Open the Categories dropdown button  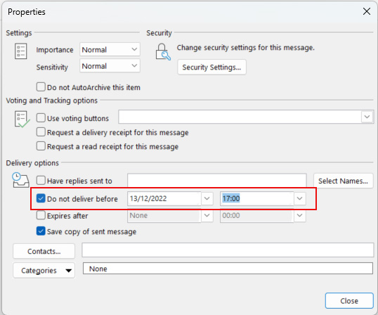point(44,271)
